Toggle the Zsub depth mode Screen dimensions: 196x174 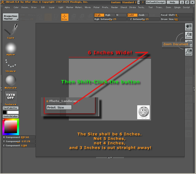coord(143,15)
